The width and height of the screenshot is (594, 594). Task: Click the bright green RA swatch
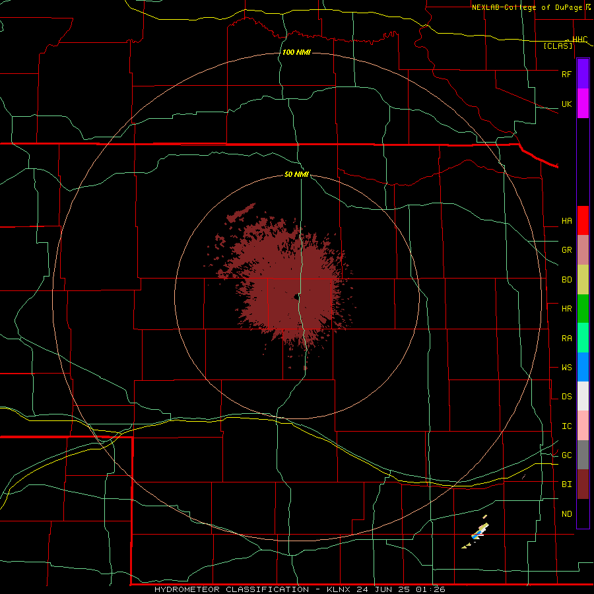coord(583,338)
